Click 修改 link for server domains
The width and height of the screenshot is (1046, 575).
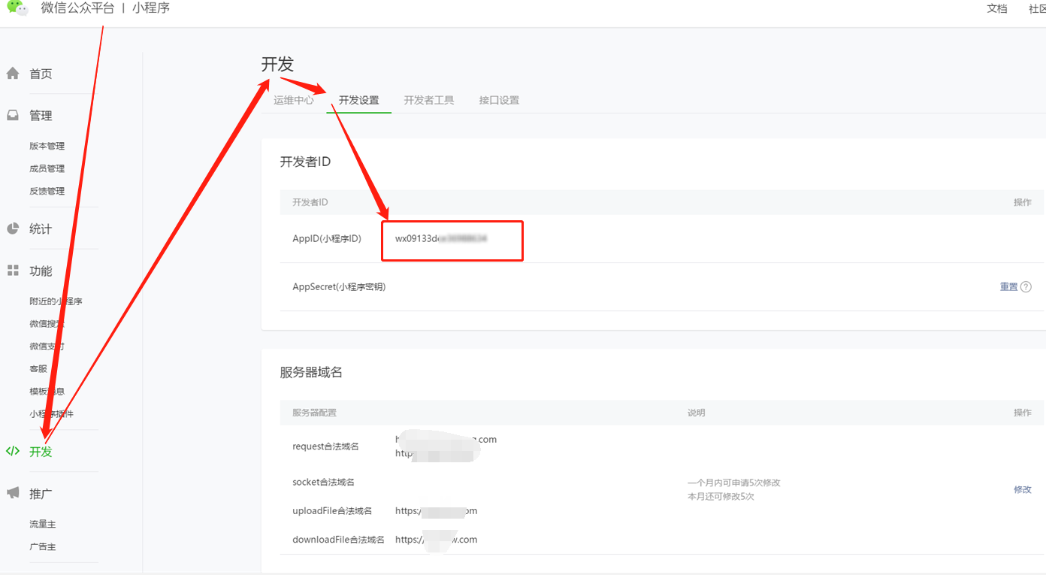click(x=1023, y=489)
